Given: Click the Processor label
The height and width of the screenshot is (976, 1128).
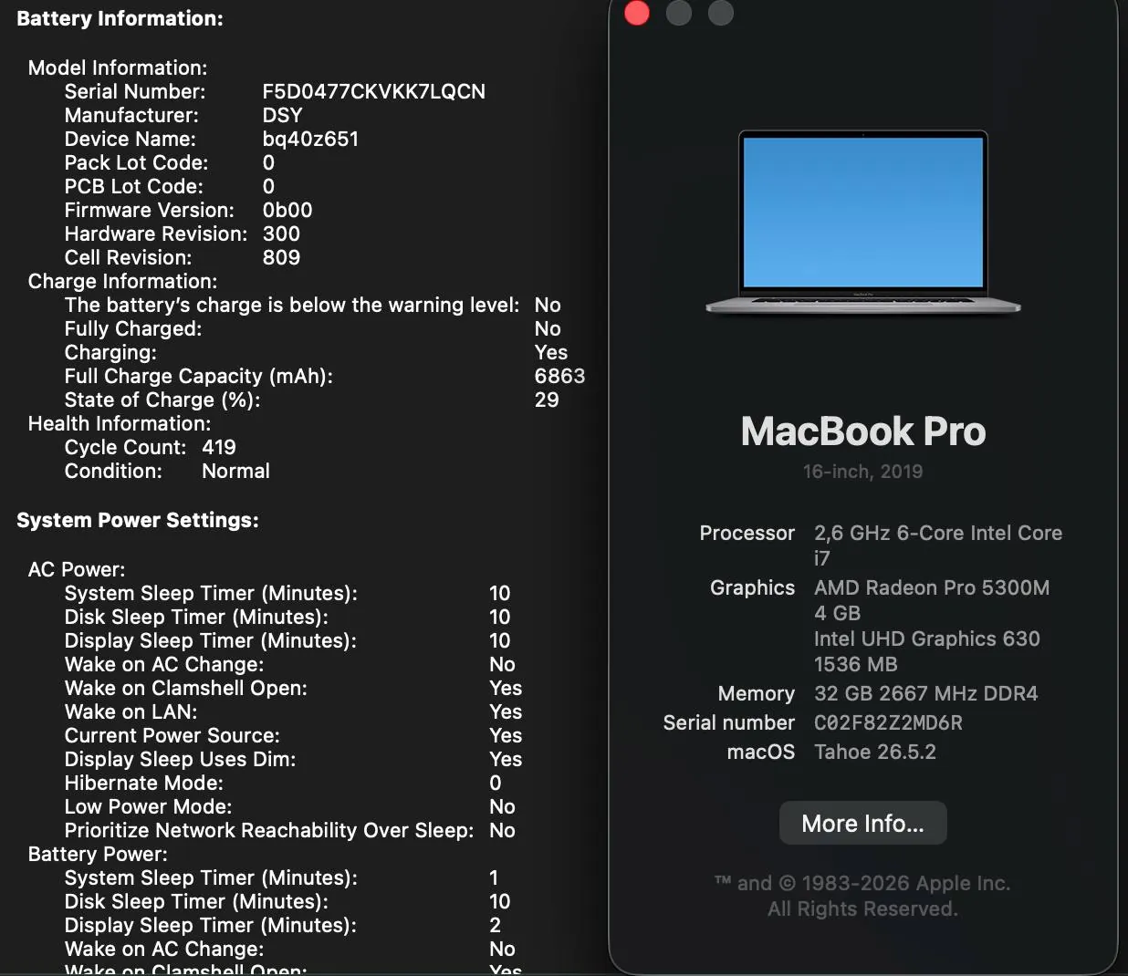Looking at the screenshot, I should [747, 533].
